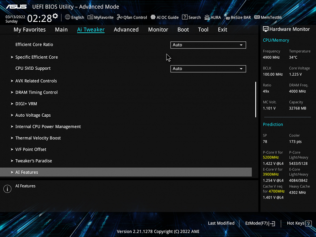Click Efficient Core Ratio label
This screenshot has height=237, width=316.
34,45
